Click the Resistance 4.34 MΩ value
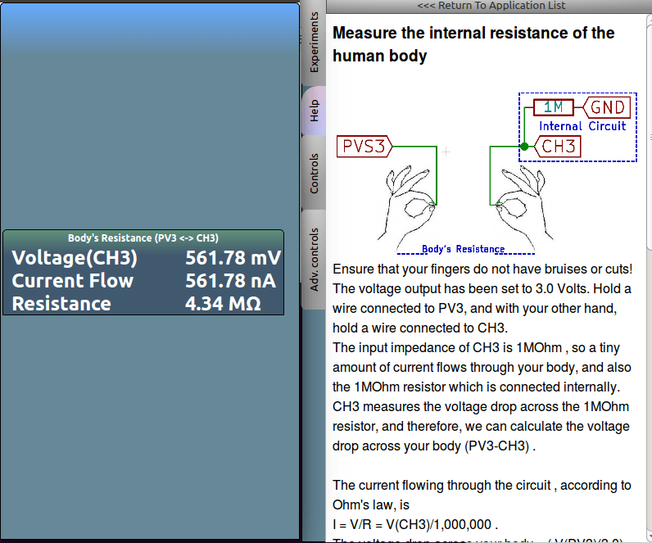Image resolution: width=652 pixels, height=543 pixels. (223, 304)
